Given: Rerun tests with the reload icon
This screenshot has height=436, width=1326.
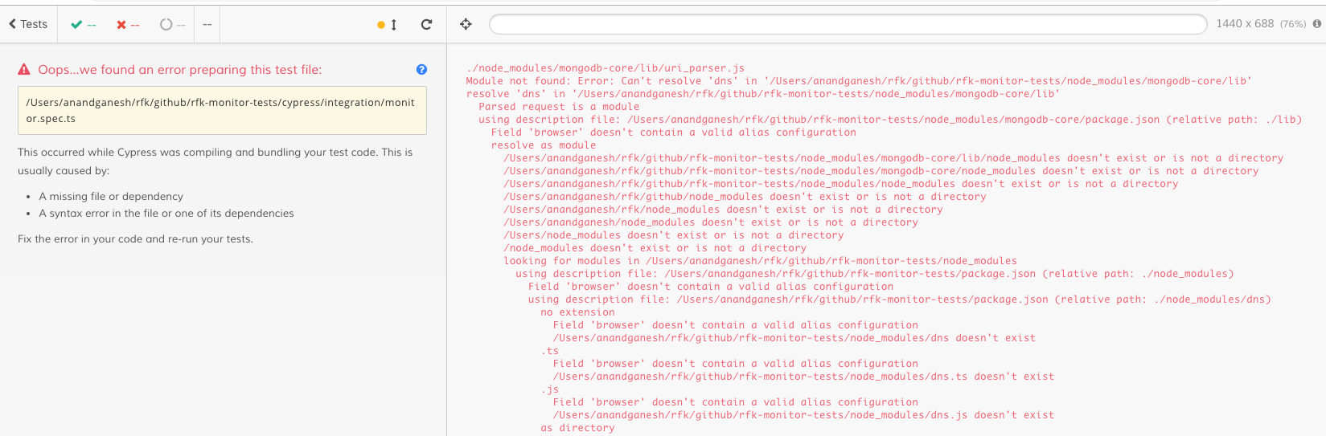Looking at the screenshot, I should click(426, 25).
